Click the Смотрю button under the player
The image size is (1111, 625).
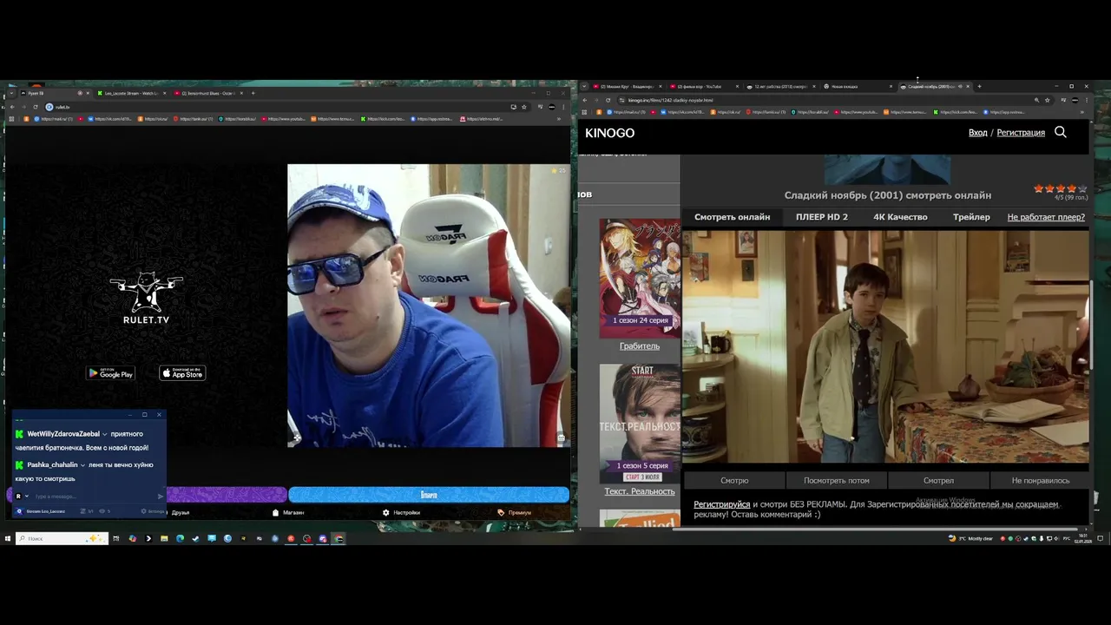coord(734,480)
